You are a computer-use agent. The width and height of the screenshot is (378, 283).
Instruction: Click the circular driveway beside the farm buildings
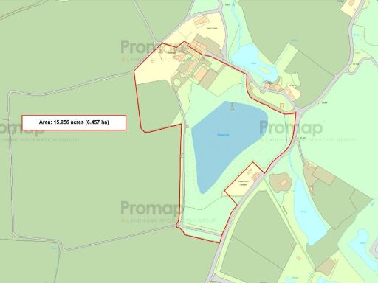[177, 80]
